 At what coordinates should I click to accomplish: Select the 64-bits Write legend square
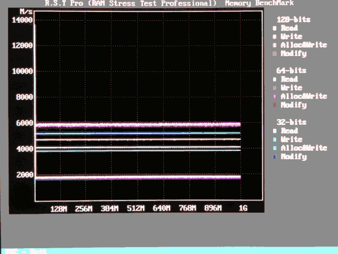[x=275, y=88]
